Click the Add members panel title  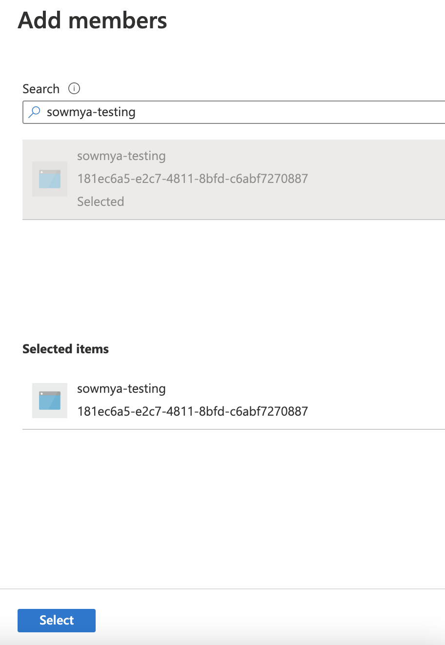coord(93,21)
